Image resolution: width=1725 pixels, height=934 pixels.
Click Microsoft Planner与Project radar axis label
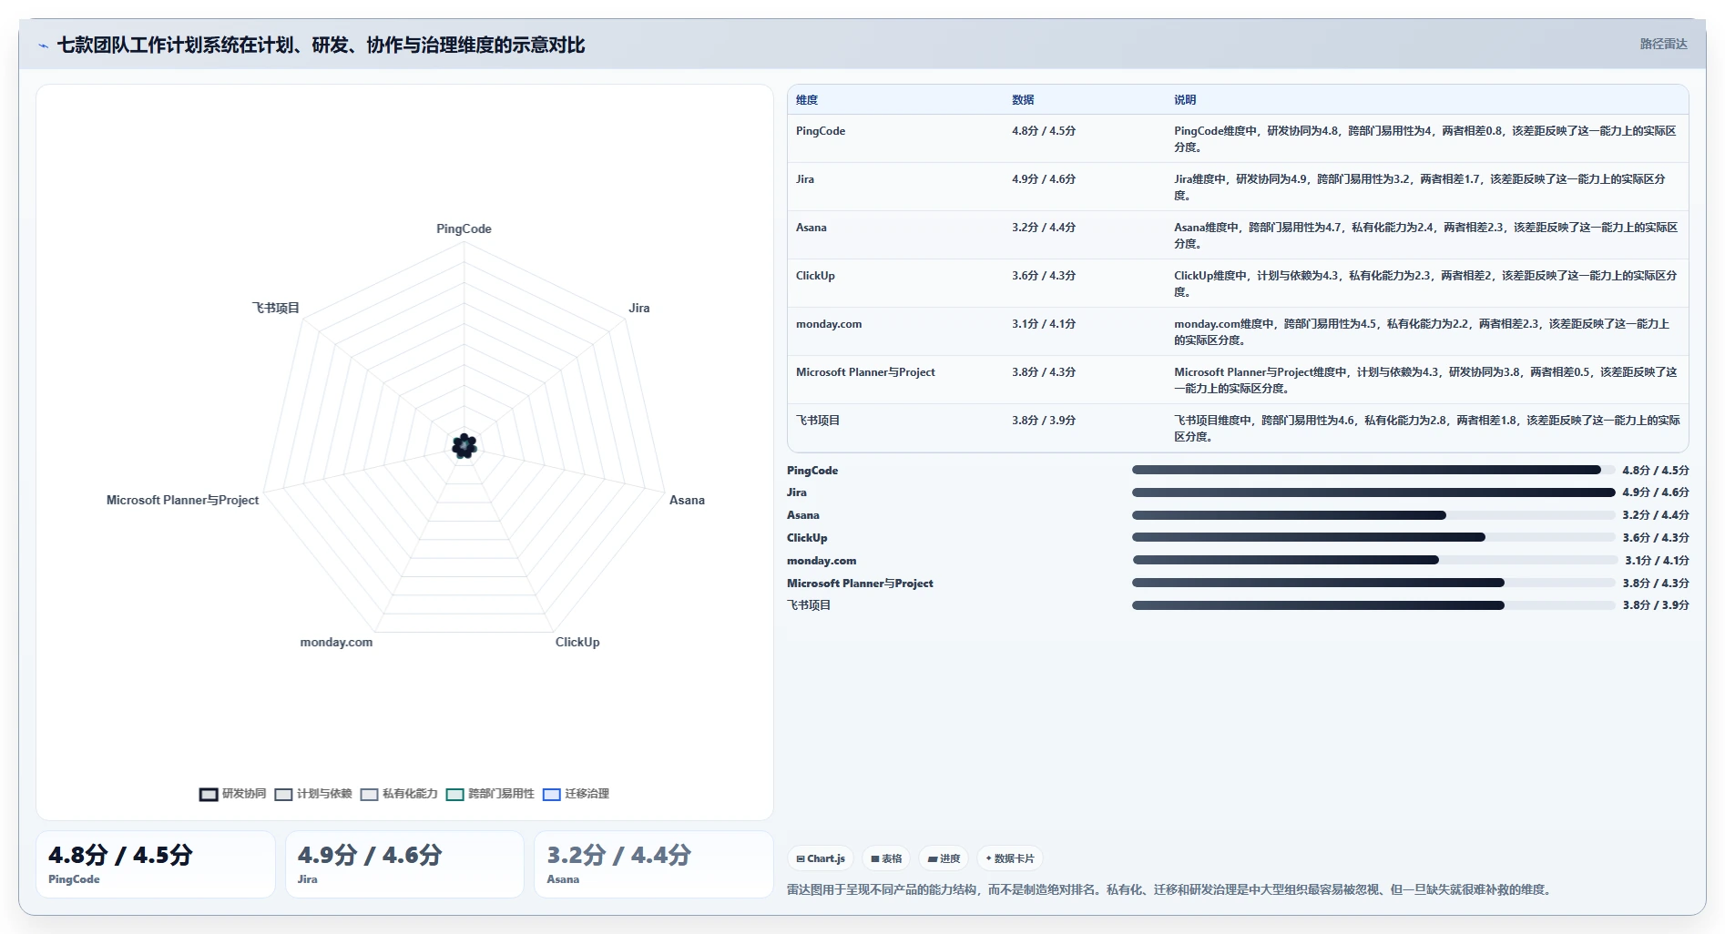tap(182, 501)
